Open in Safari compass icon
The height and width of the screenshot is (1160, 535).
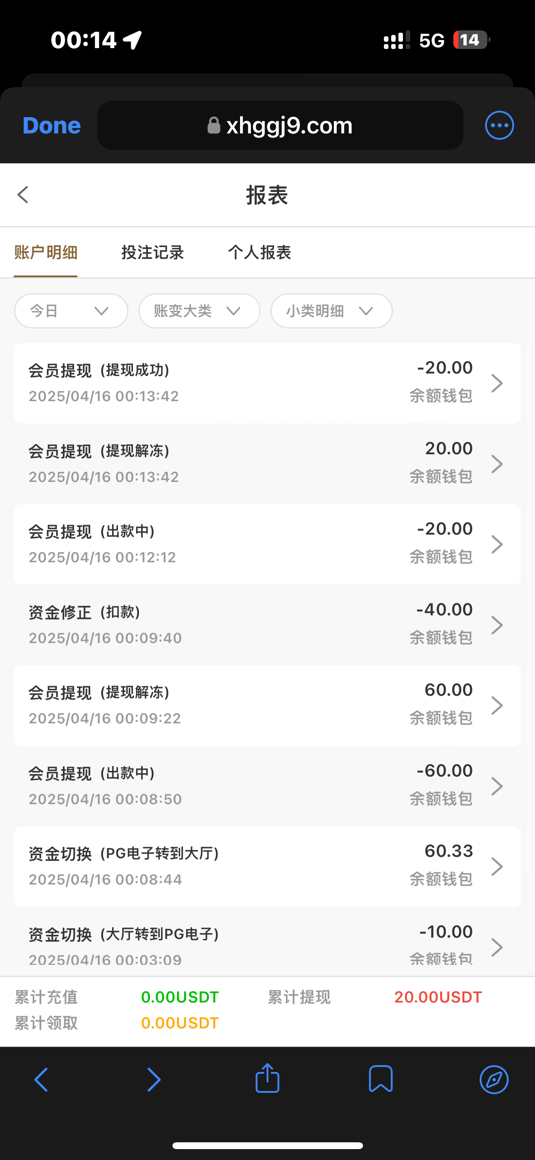coord(494,1079)
